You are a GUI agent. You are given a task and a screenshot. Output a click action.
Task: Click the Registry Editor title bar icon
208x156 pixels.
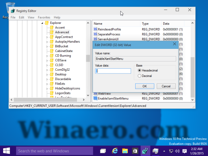click(x=13, y=11)
